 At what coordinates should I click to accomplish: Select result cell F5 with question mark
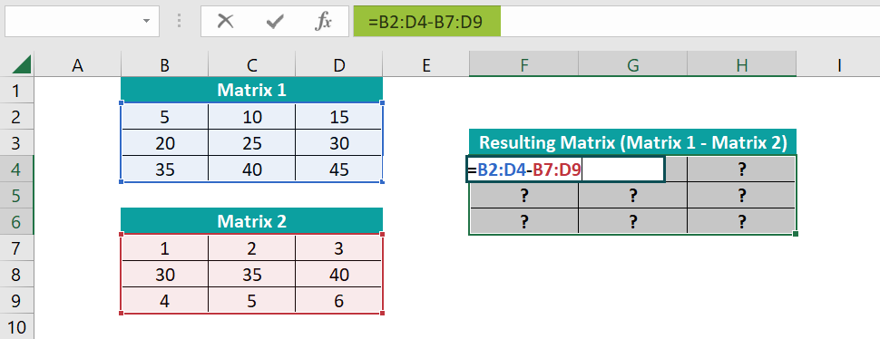tap(523, 196)
